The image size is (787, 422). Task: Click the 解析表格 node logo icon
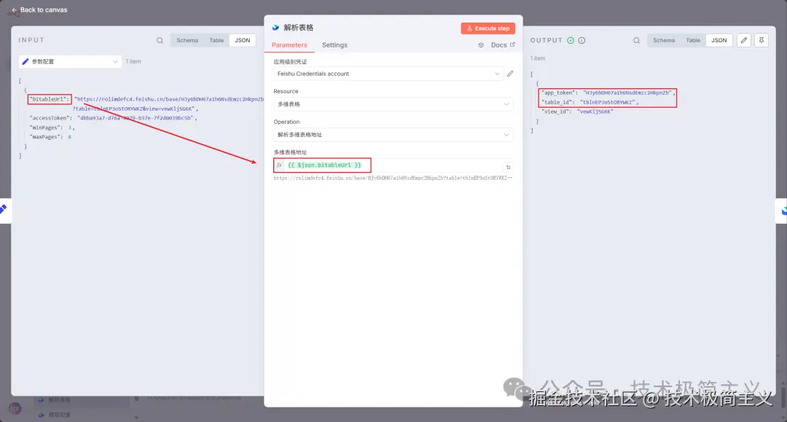tap(275, 28)
